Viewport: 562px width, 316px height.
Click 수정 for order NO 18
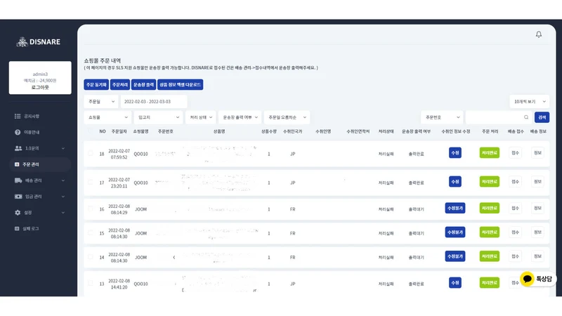[455, 153]
